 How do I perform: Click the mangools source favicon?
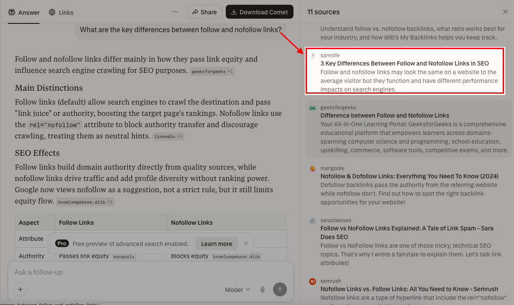coord(313,168)
